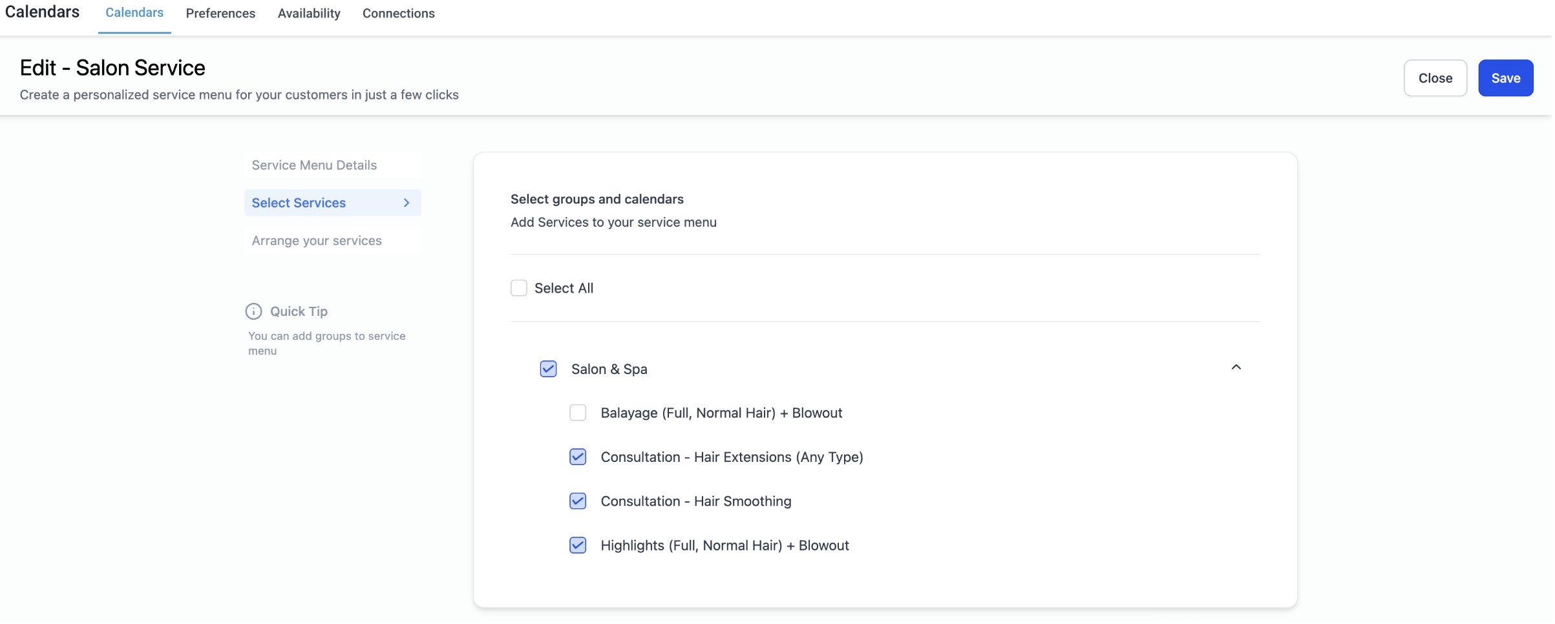Deselect Consultation - Hair Smoothing checkbox

pyautogui.click(x=578, y=502)
